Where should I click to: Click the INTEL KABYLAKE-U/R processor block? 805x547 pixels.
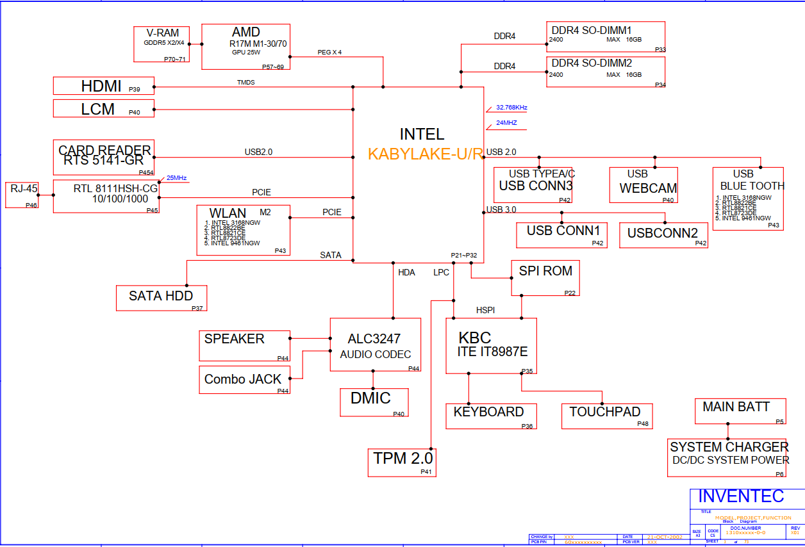click(420, 144)
